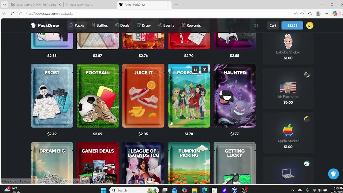343x193 pixels.
Task: Open the Dream Big pack
Action: [x=52, y=163]
